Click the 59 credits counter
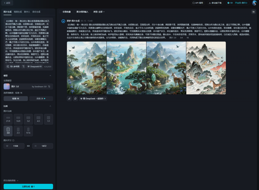Image resolution: width=259 pixels, height=190 pixels. point(230,3)
